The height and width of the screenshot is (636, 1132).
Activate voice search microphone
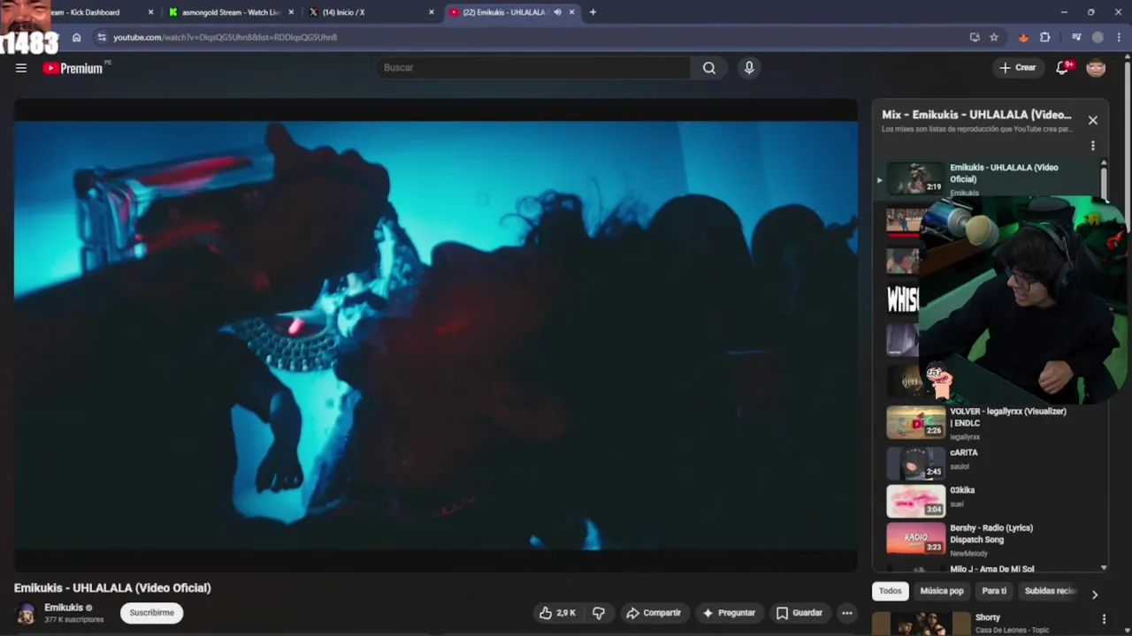point(749,68)
